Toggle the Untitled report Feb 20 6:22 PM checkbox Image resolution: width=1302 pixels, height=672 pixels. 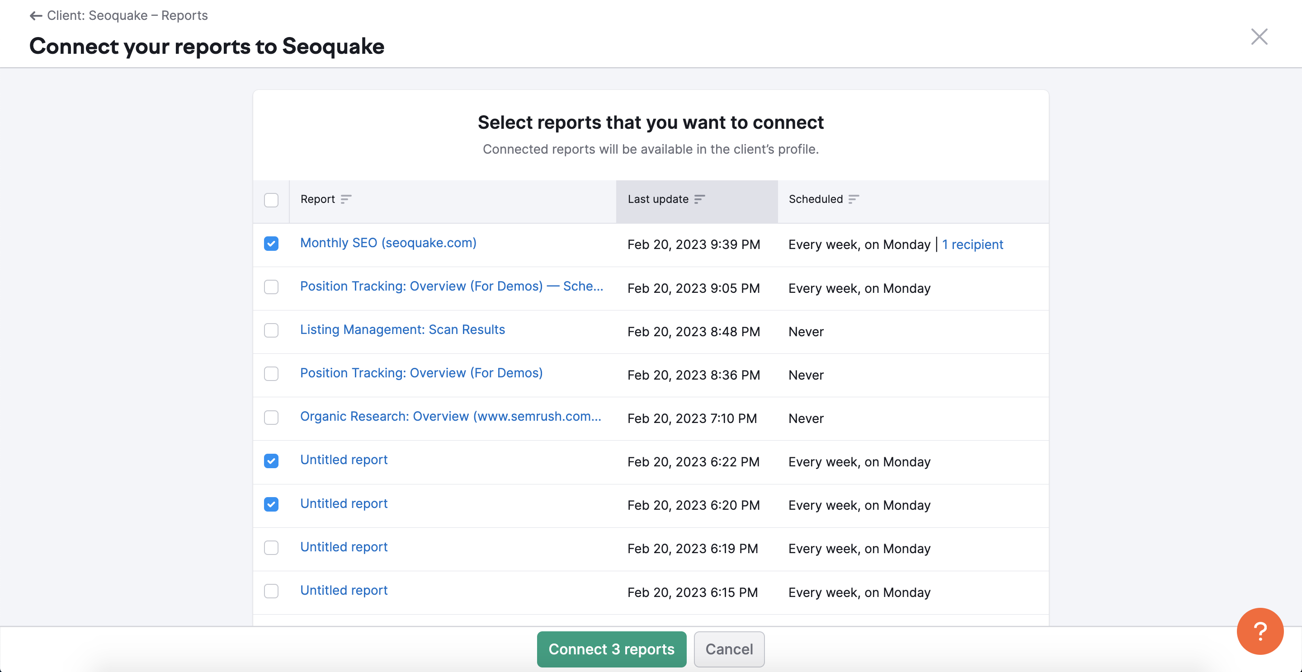[271, 461]
